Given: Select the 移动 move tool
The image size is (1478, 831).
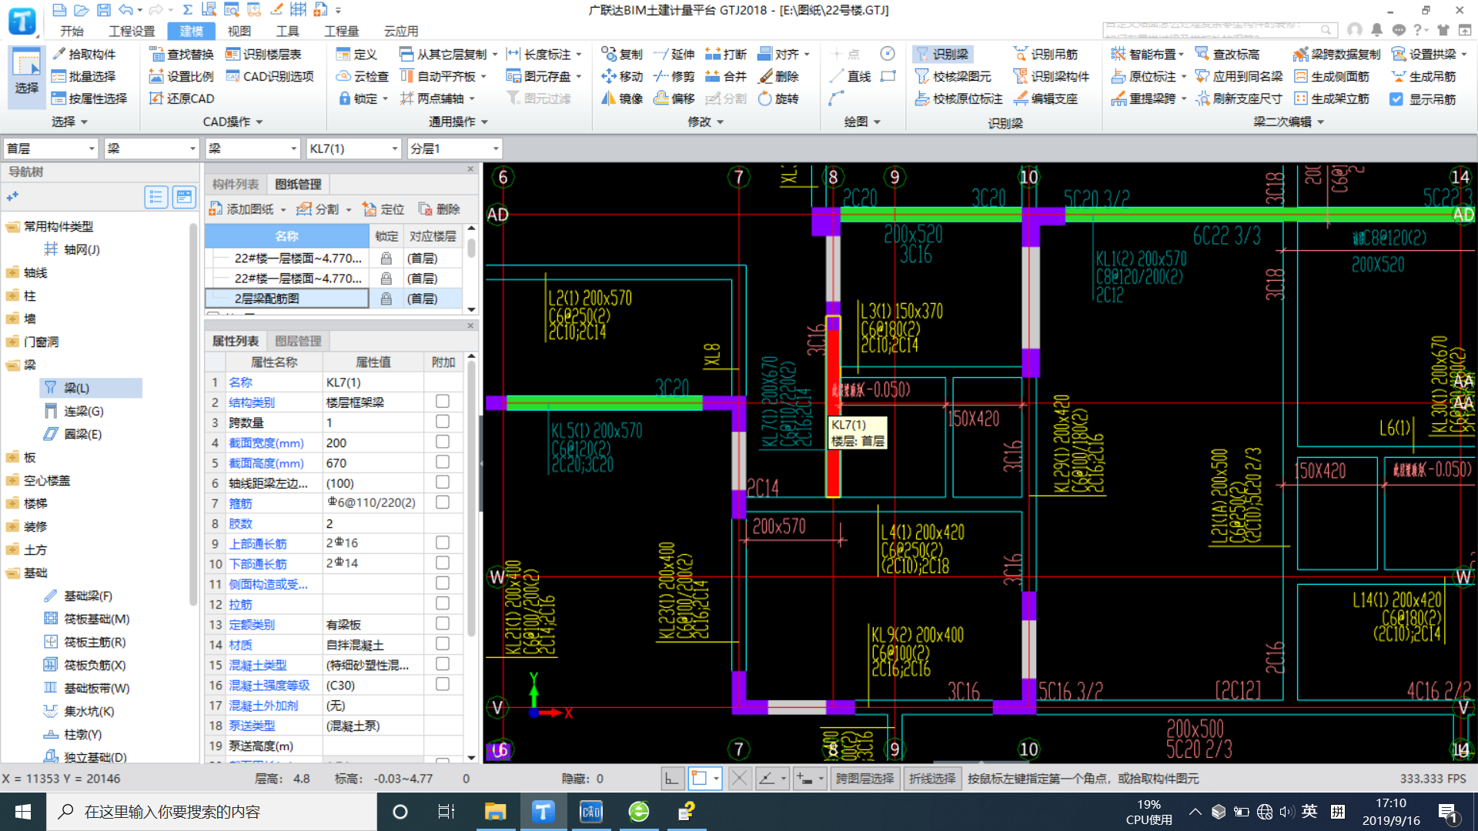Looking at the screenshot, I should point(622,76).
